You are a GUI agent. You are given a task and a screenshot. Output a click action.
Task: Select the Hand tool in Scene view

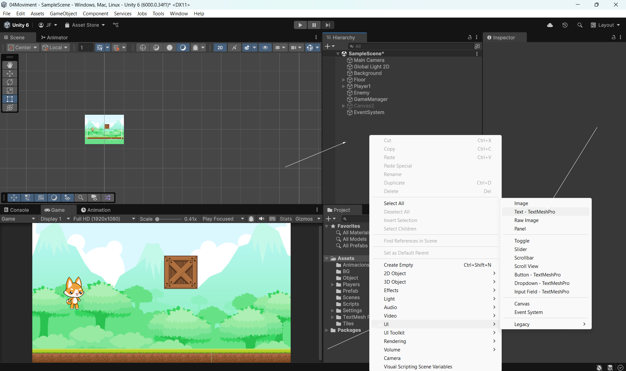(x=10, y=65)
